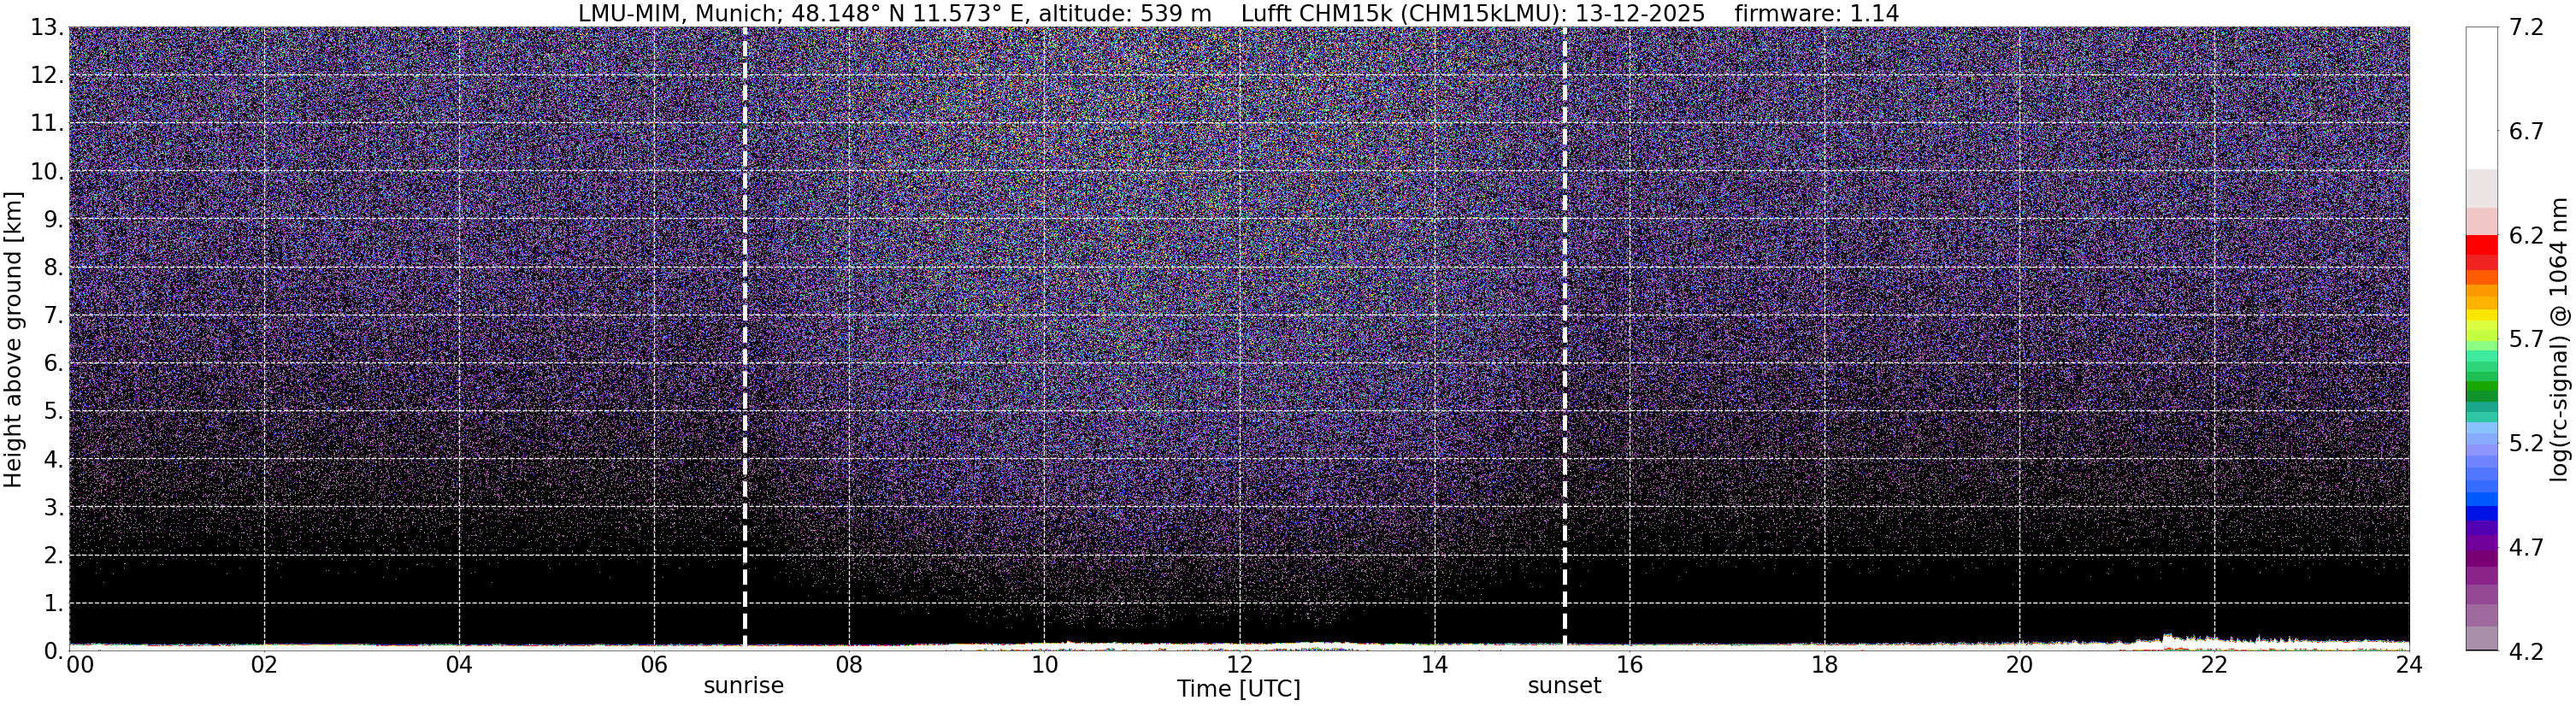Screen dimensions: 2576x706
Task: Click the "11." tick on the height axis
Action: [46, 124]
